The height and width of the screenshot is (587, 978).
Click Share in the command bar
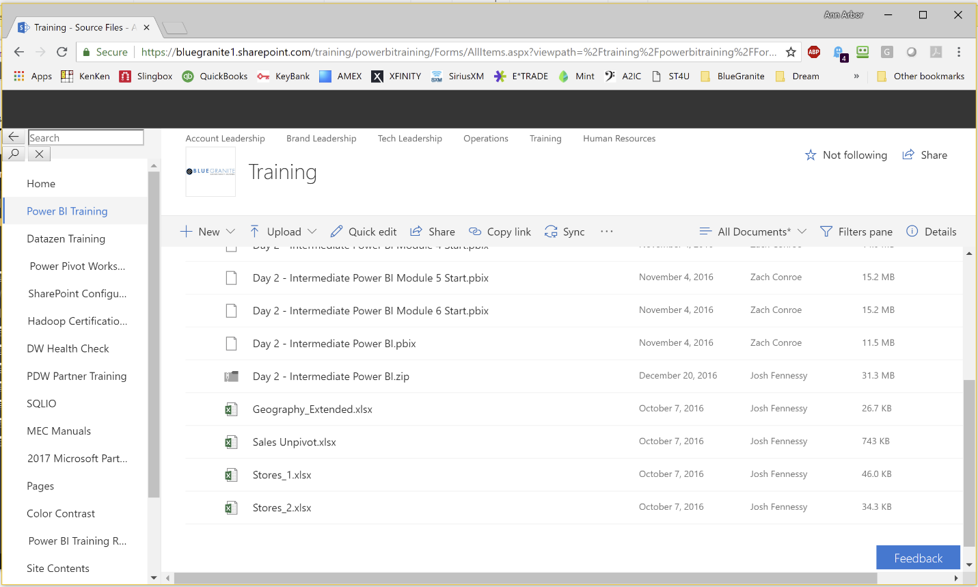click(433, 232)
